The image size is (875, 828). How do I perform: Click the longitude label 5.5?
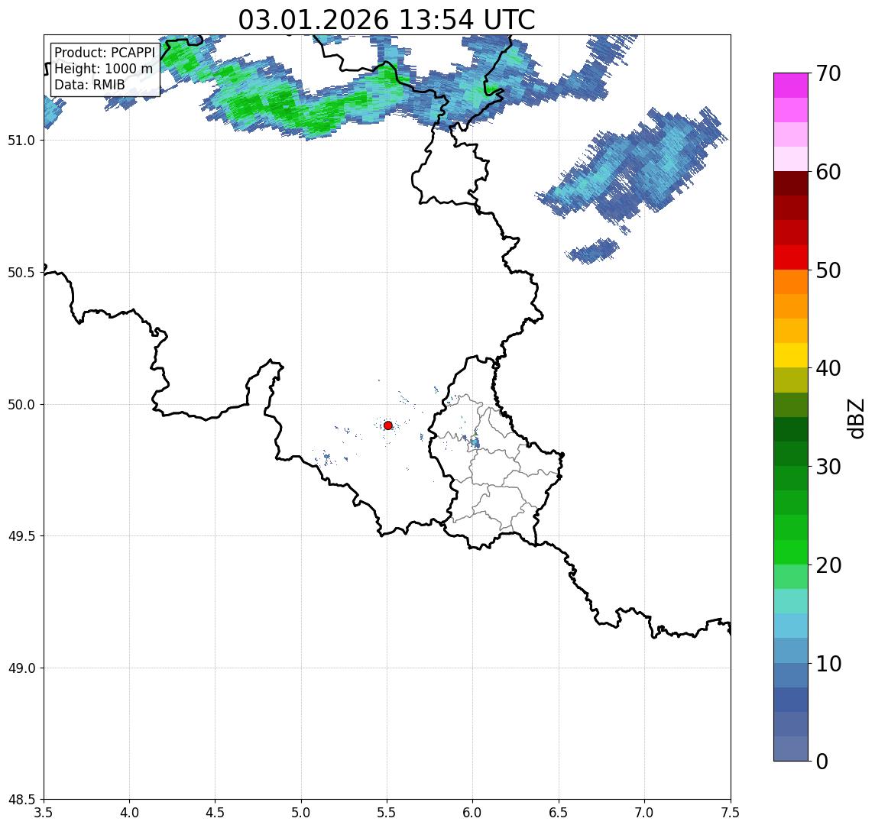coord(387,813)
